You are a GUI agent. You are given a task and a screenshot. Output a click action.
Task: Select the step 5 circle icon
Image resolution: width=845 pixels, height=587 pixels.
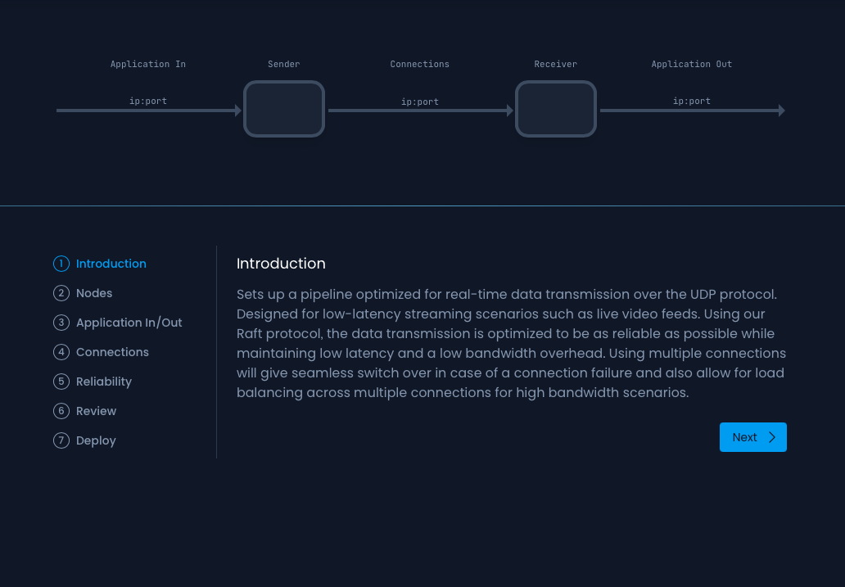(61, 382)
